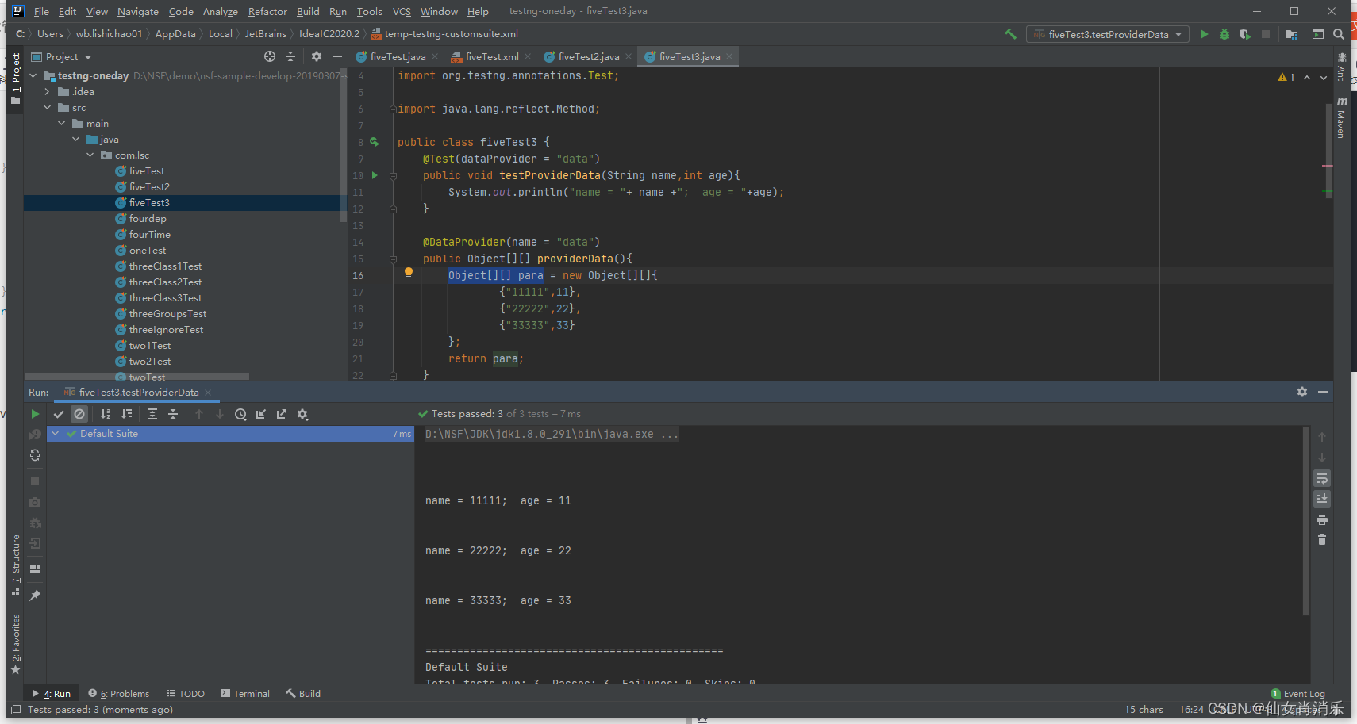This screenshot has width=1357, height=724.
Task: Switch to fiveTest2.java tab
Action: [x=588, y=56]
